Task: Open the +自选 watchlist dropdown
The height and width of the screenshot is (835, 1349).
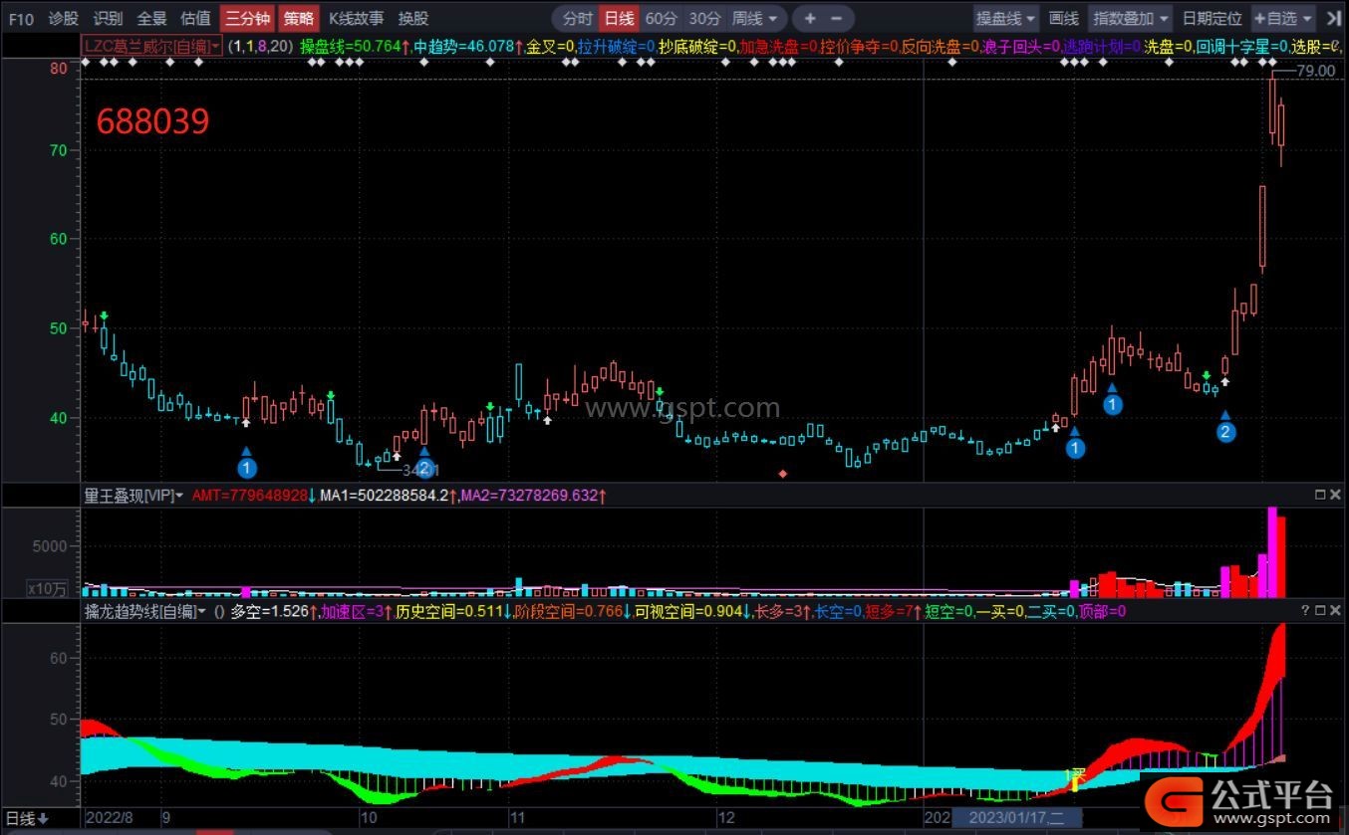Action: [1283, 18]
